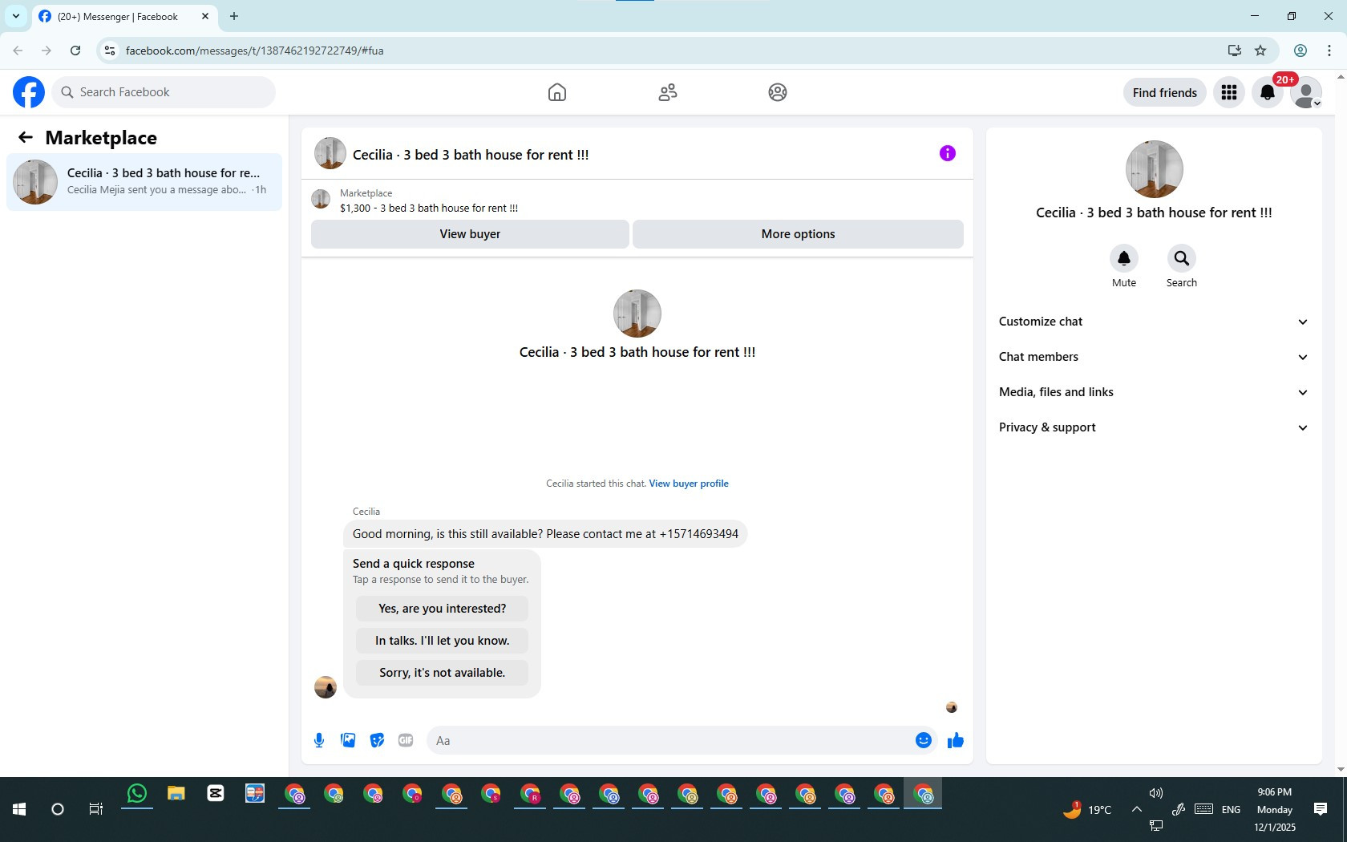This screenshot has width=1347, height=842.
Task: Click the ENG language indicator in taskbar
Action: [1232, 810]
